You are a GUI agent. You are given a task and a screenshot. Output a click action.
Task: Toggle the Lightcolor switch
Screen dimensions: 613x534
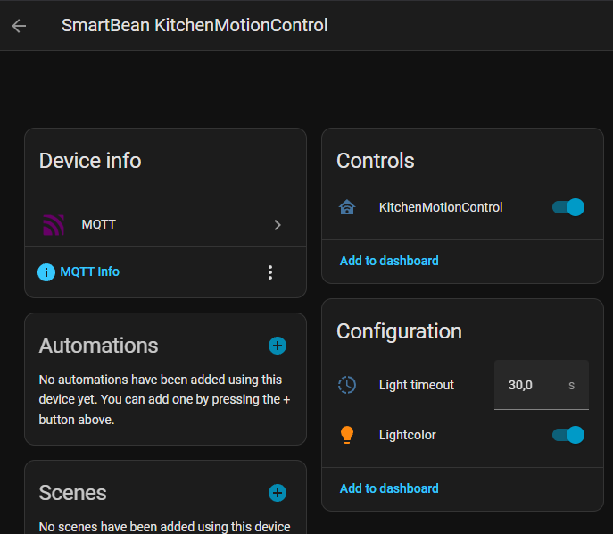tap(568, 435)
